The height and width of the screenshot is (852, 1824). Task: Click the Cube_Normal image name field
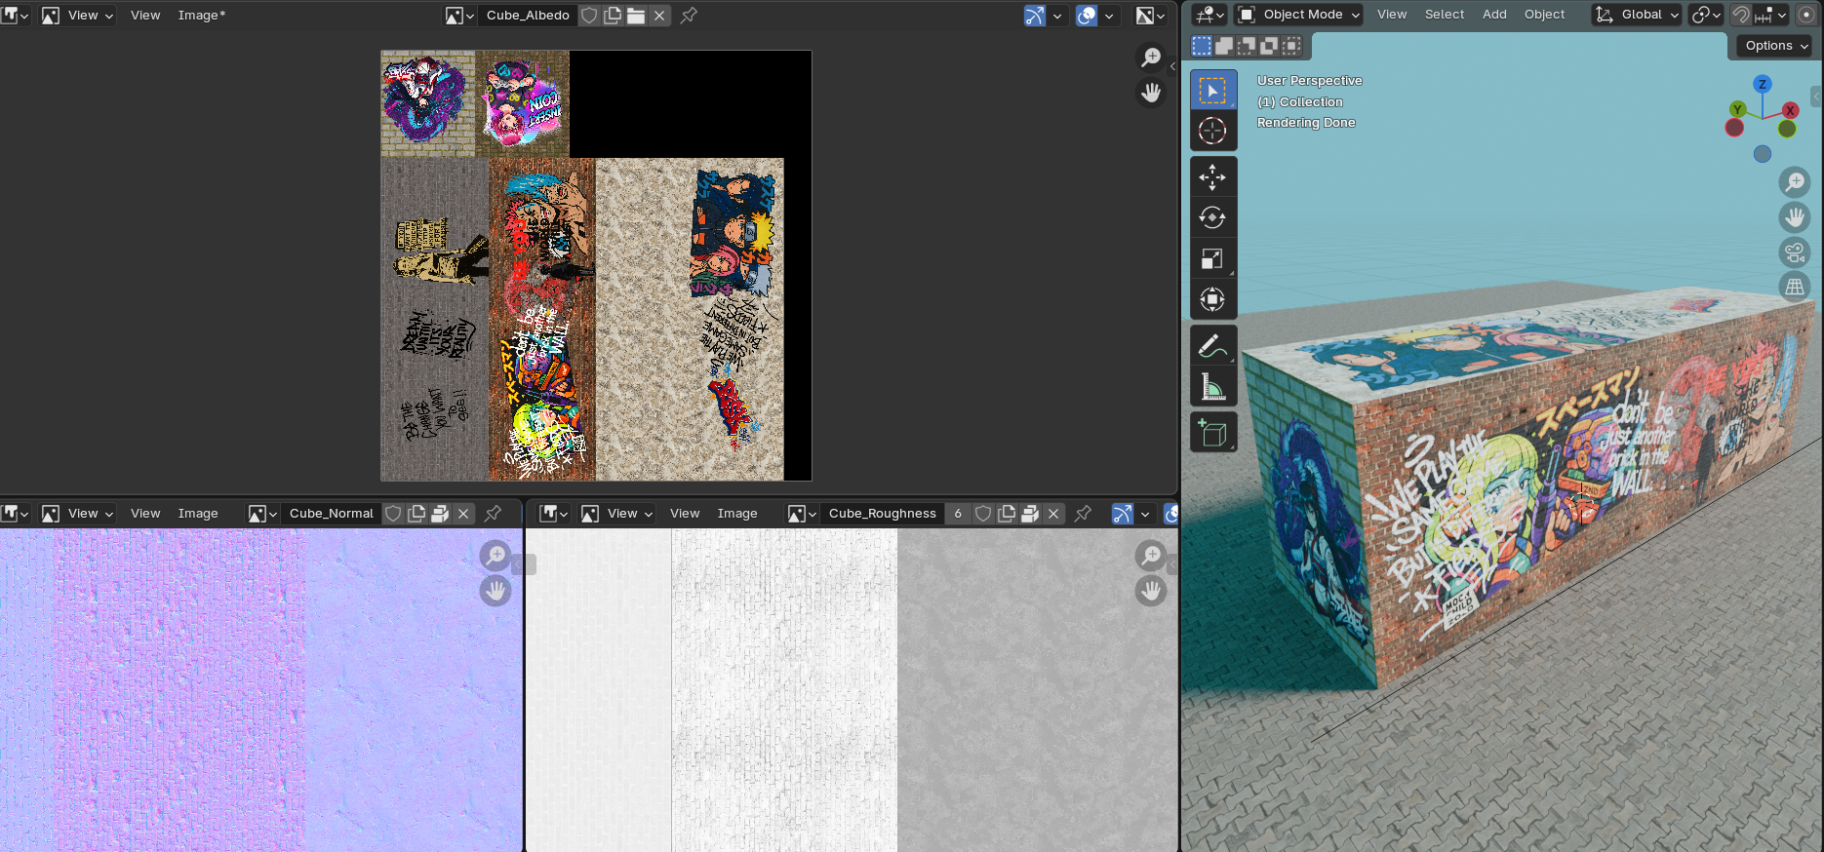[x=332, y=514]
